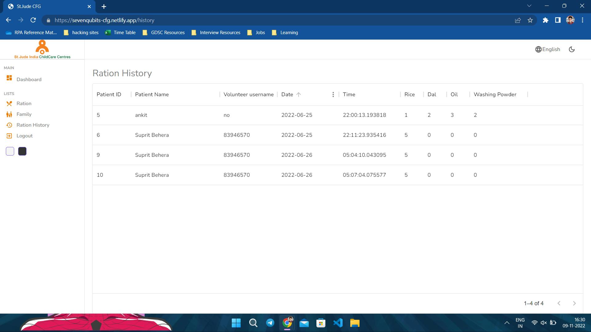The image size is (591, 332).
Task: Open Visual Studio Code from taskbar
Action: tap(338, 323)
